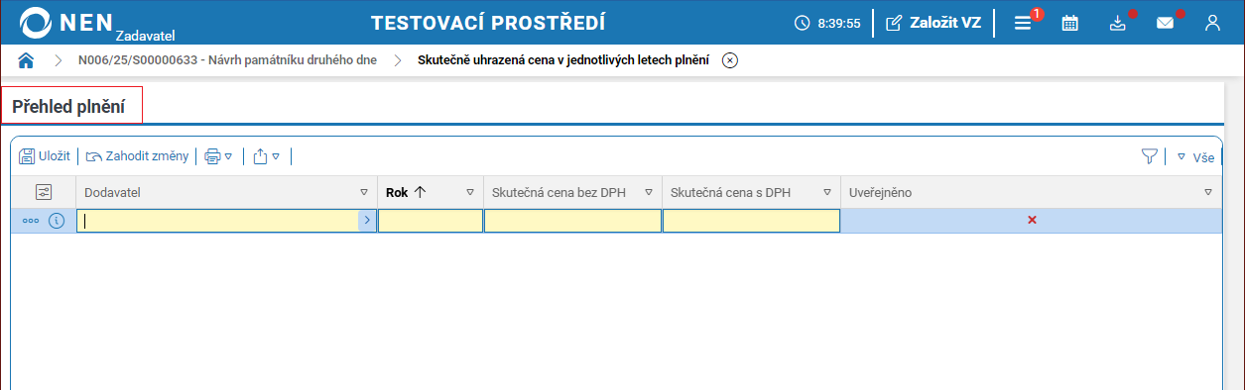Image resolution: width=1245 pixels, height=390 pixels.
Task: Open the downloads tray icon
Action: [x=1118, y=23]
